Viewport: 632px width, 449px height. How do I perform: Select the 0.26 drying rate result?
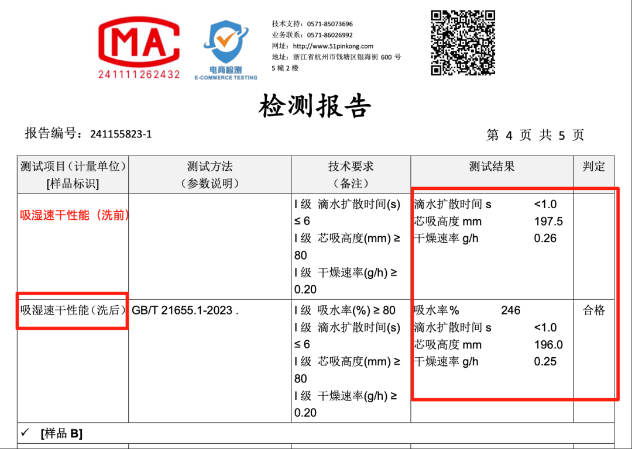click(x=545, y=239)
